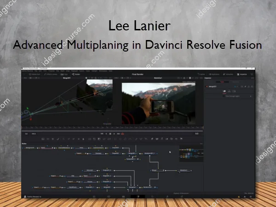Add a Matte Control tool from the toolbar
Screen dimensions: 276x207
click(99, 139)
